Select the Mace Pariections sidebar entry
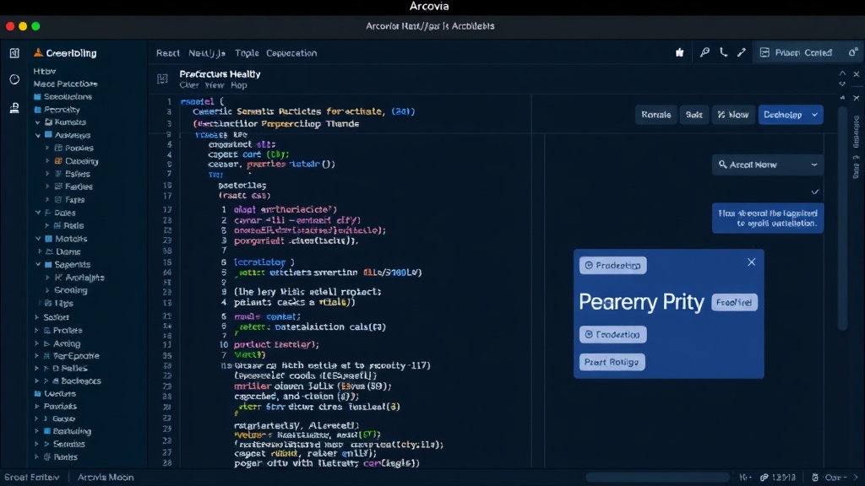The image size is (865, 486). coord(65,84)
